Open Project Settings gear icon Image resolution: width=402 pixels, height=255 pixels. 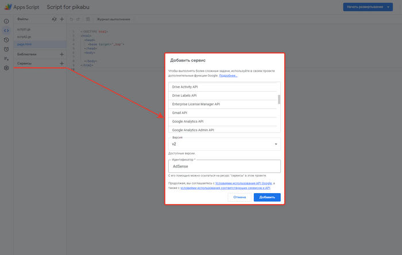point(6,68)
